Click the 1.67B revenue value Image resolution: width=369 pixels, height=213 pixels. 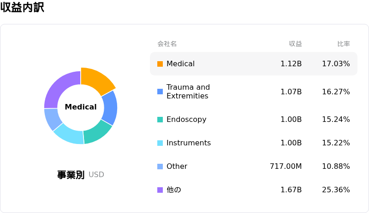pyautogui.click(x=291, y=190)
